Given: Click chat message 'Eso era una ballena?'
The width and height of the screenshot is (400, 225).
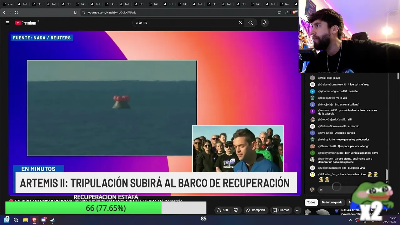Looking at the screenshot, I should 347,105.
